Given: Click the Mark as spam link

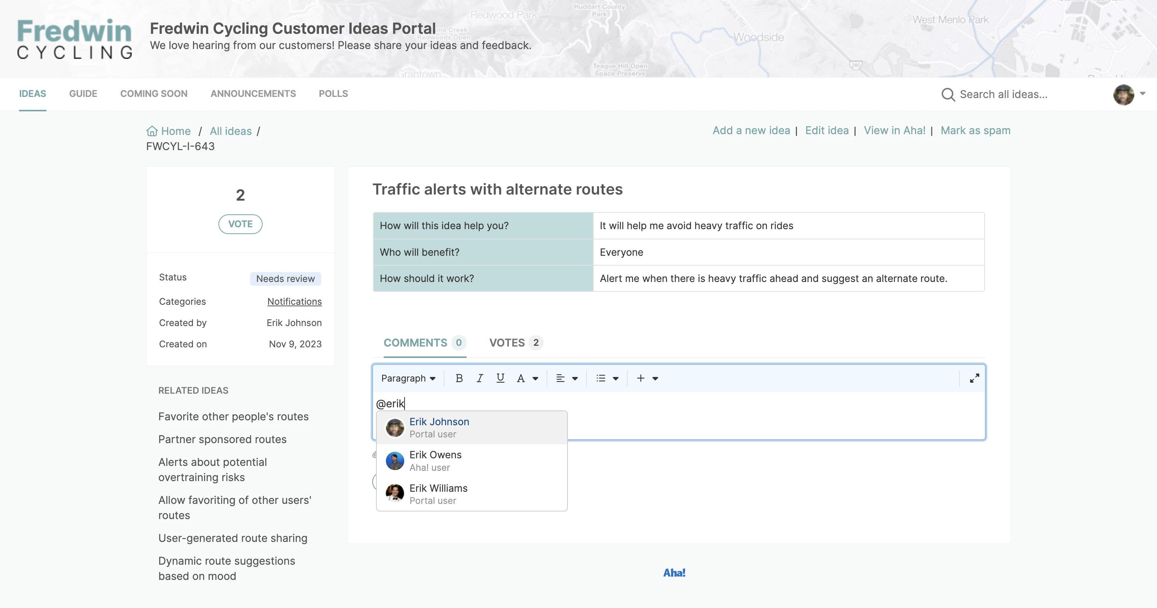Looking at the screenshot, I should point(975,130).
